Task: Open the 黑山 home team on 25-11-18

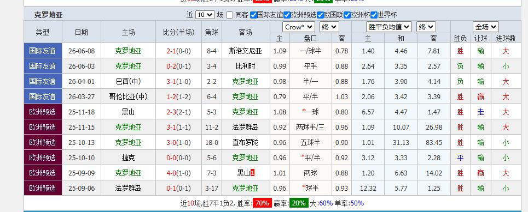Action: click(x=128, y=112)
